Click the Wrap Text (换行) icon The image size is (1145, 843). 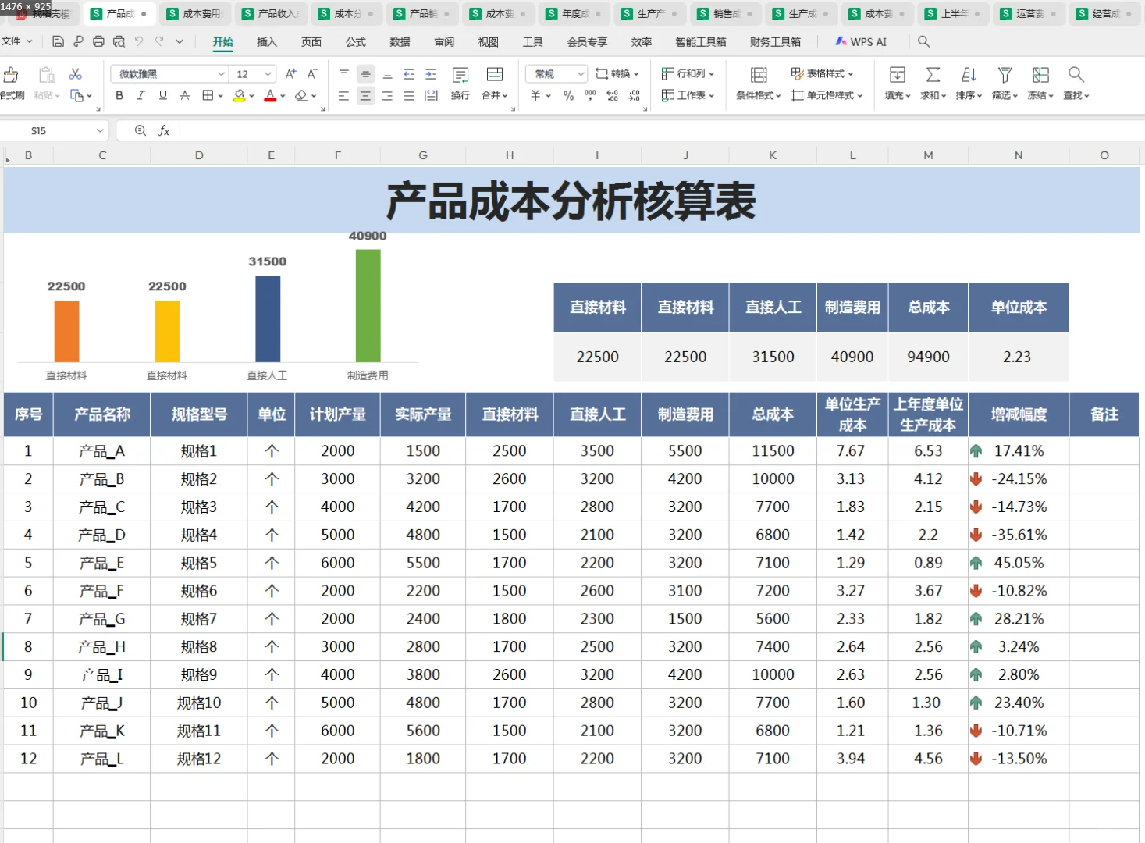(460, 76)
